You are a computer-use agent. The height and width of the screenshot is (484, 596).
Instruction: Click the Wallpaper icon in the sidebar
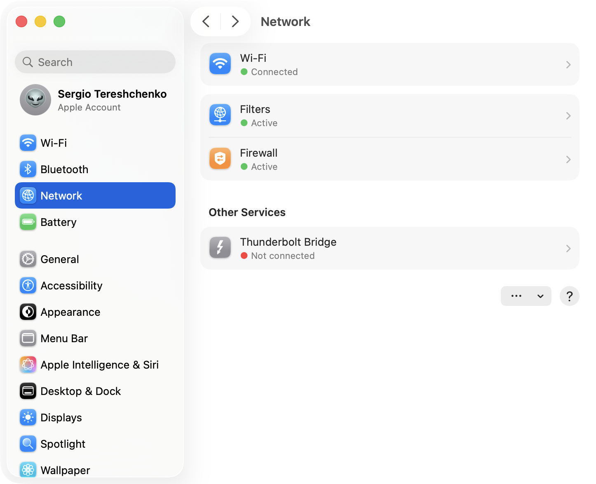pos(28,470)
